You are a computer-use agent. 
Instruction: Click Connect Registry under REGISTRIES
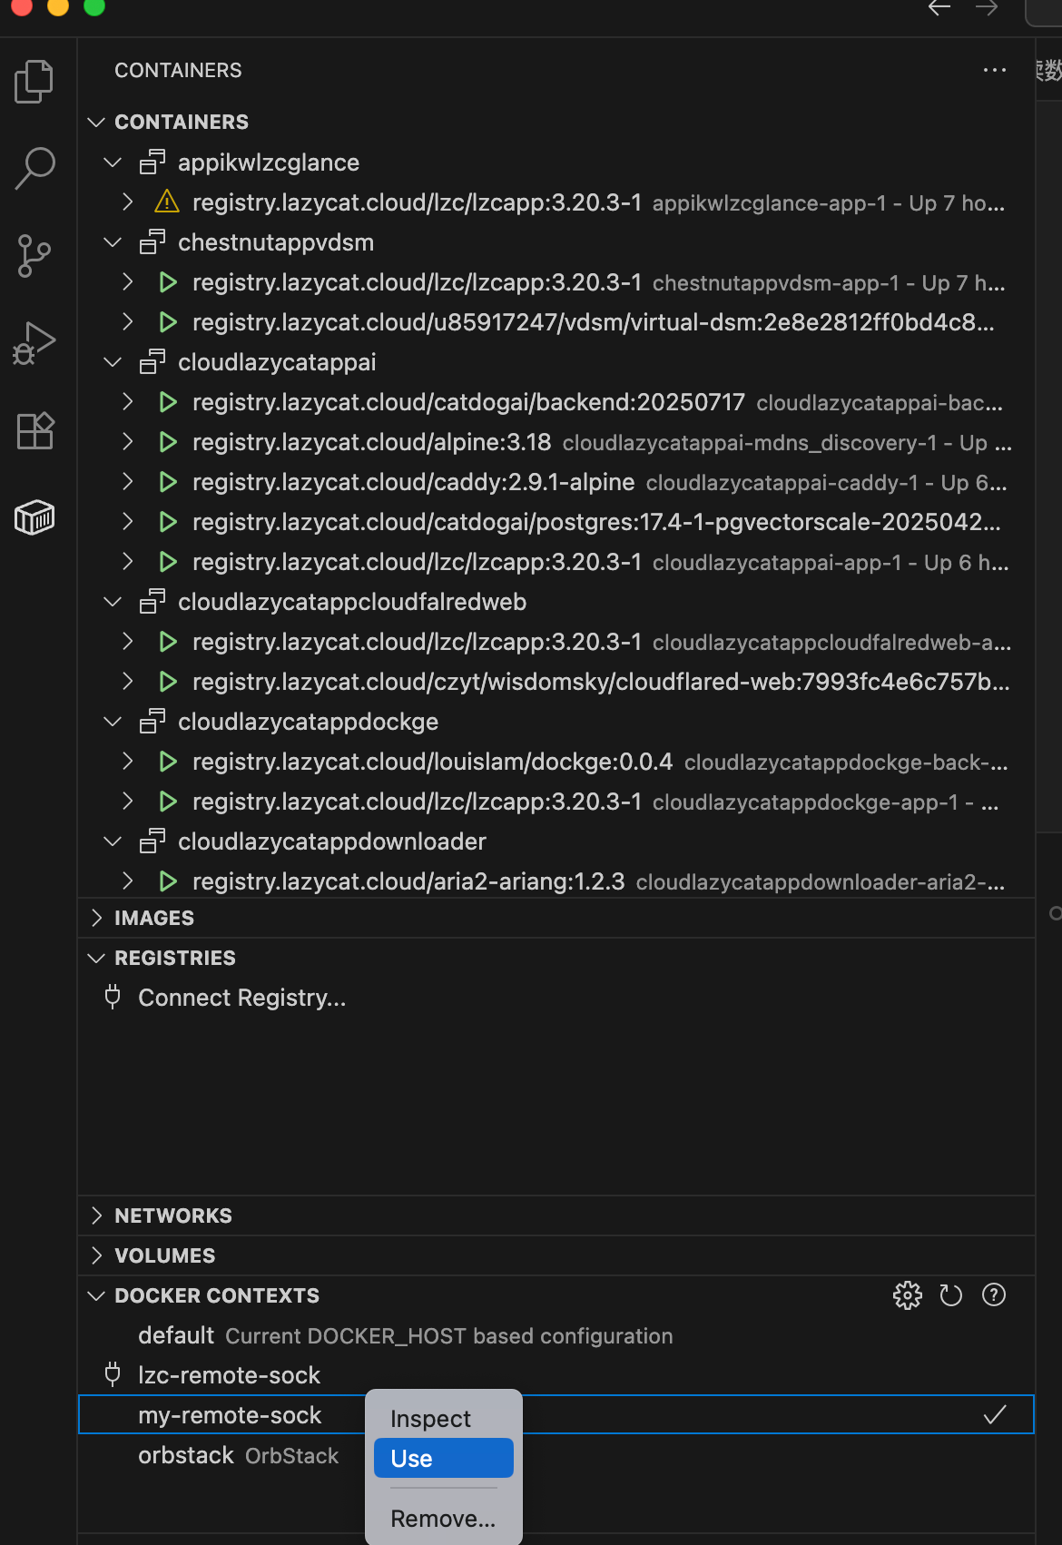241,998
